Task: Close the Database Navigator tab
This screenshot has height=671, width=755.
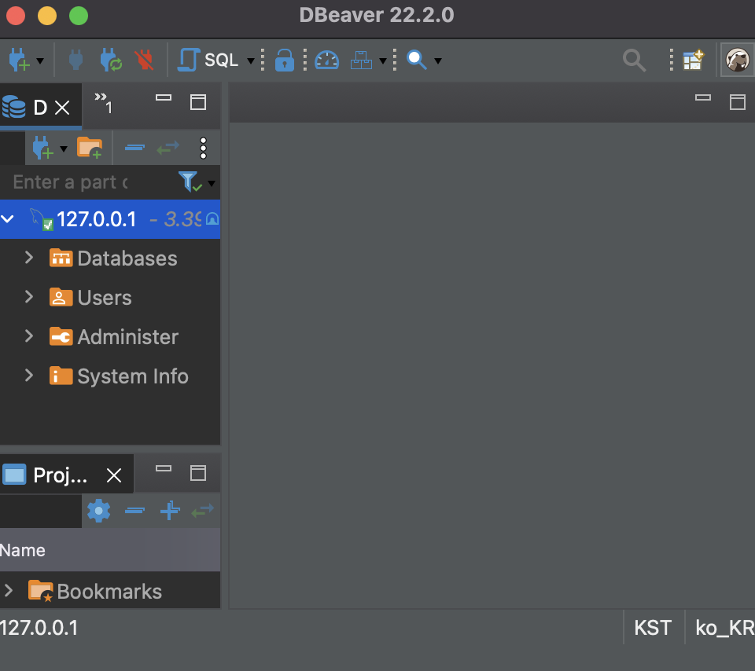Action: point(62,108)
